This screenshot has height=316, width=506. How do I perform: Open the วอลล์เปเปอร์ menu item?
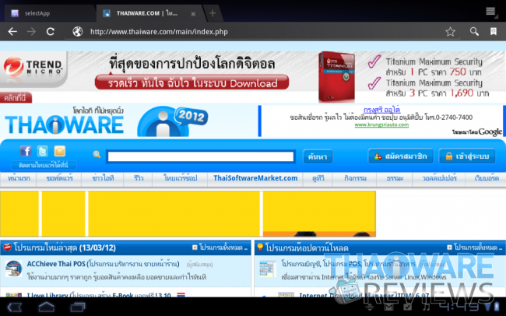pyautogui.click(x=439, y=178)
